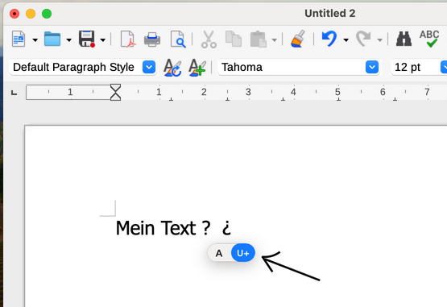Viewport: 447px width, 307px height.
Task: Click the Copy icon
Action: [234, 39]
